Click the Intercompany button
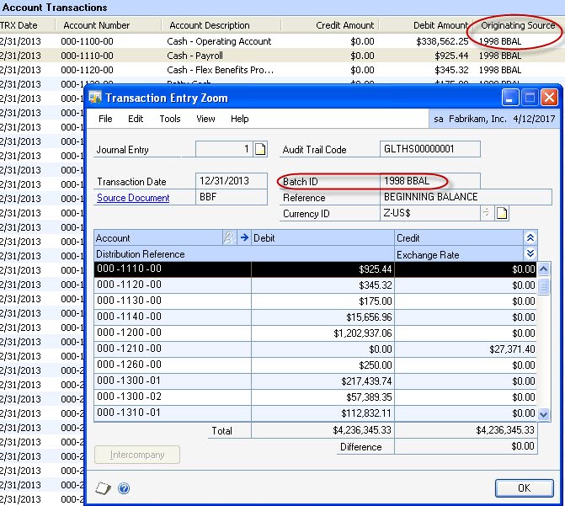The image size is (565, 506). tap(137, 455)
